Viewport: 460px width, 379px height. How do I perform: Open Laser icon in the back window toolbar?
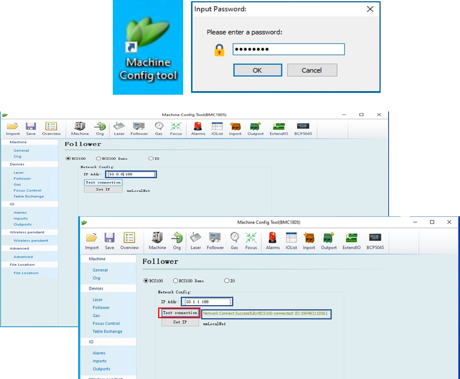coord(119,129)
